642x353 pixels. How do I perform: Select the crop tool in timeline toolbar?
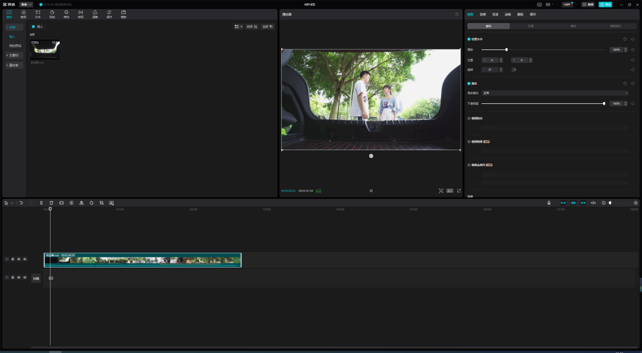tap(101, 203)
